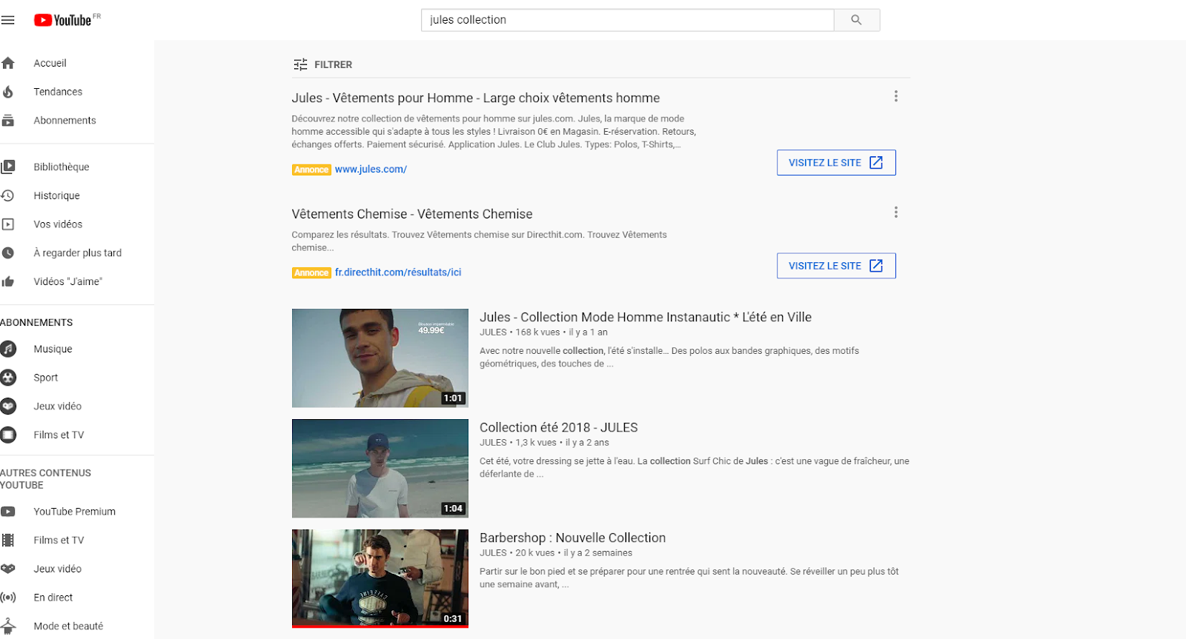Click the En direct live icon
Image resolution: width=1186 pixels, height=639 pixels.
coord(8,598)
